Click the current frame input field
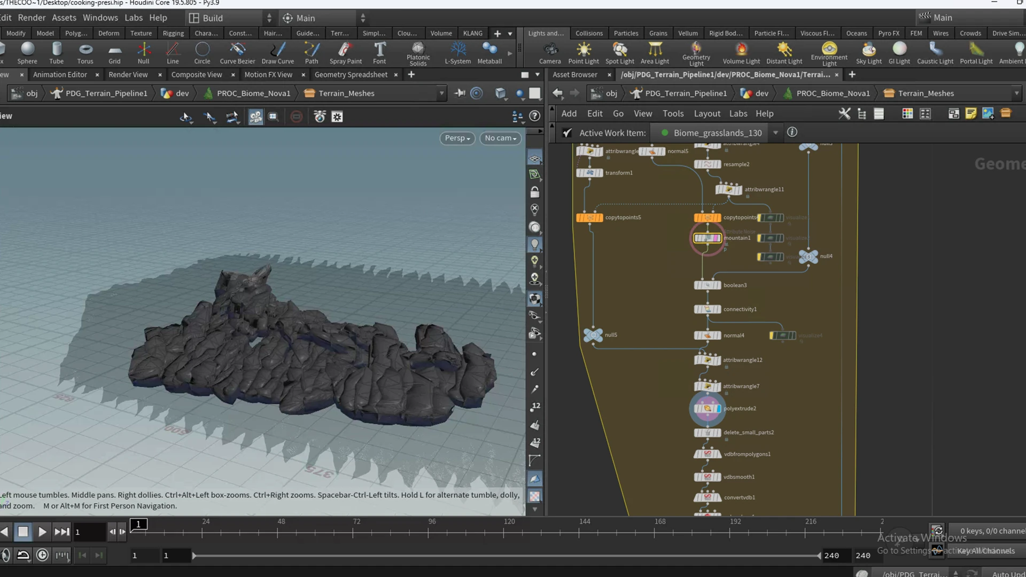Viewport: 1026px width, 577px height. [x=89, y=532]
